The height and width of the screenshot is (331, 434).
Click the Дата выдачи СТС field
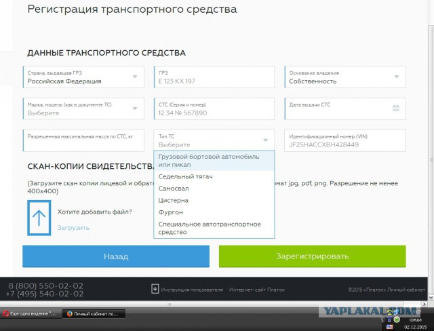coord(345,109)
